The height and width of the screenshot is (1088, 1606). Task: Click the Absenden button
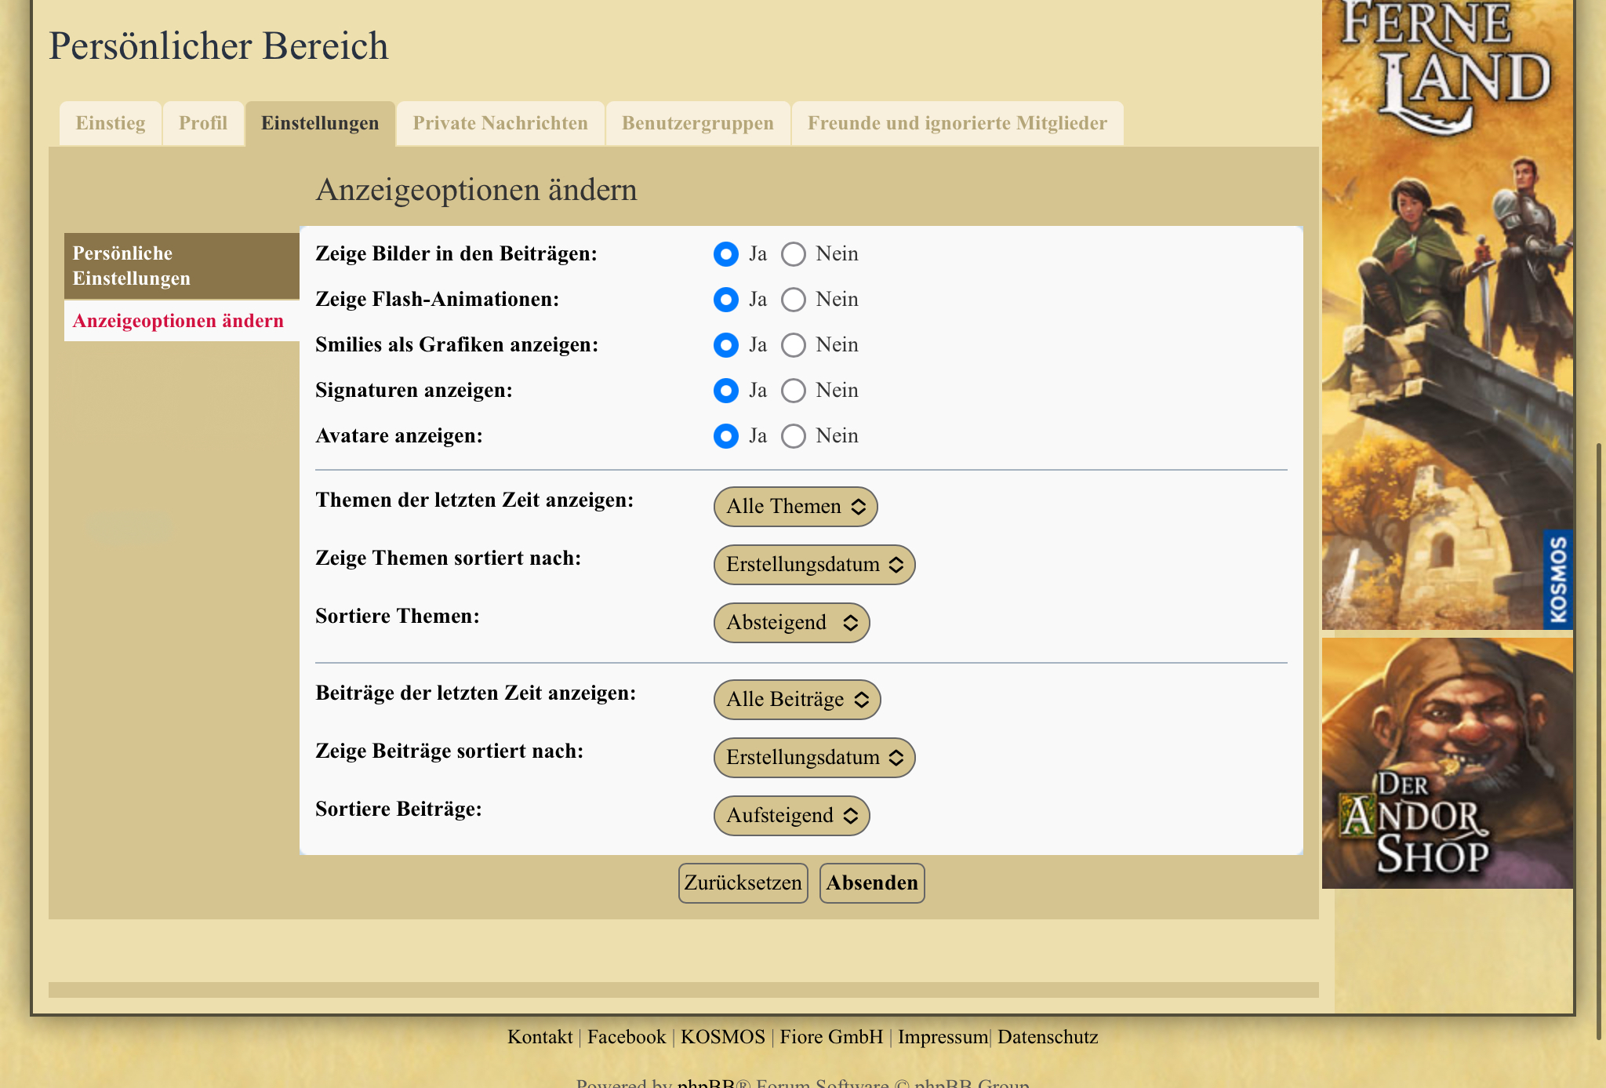tap(872, 883)
